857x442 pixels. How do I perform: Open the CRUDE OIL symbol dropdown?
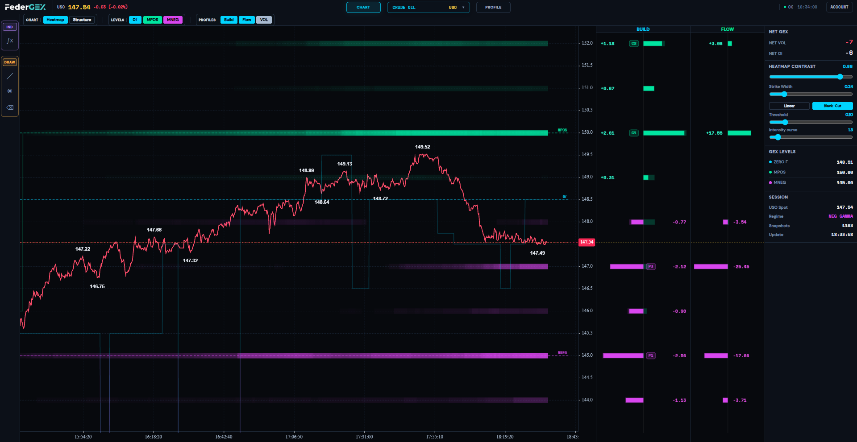428,8
